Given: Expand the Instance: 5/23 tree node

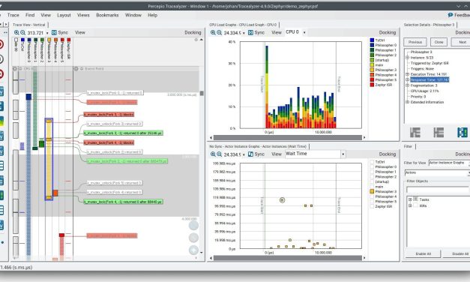Looking at the screenshot, I should (x=407, y=57).
